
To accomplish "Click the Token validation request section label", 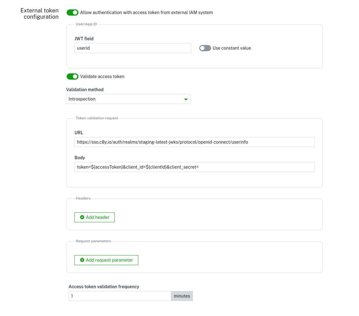I will 97,118.
